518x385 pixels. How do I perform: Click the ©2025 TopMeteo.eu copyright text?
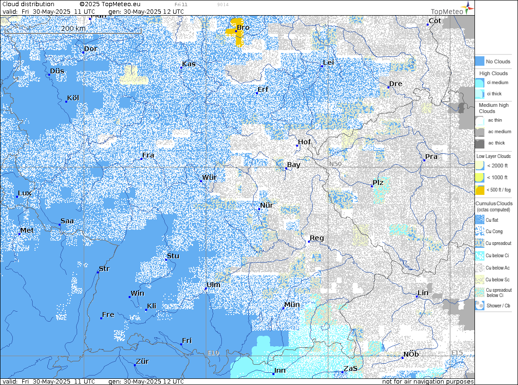tap(110, 4)
